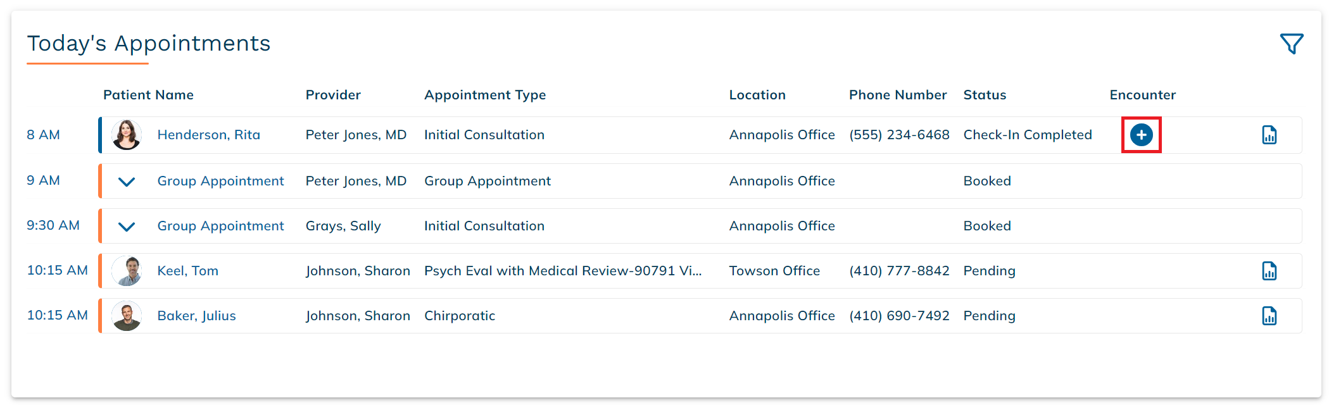Click Rita Henderson's profile photo
This screenshot has height=405, width=1329.
[x=127, y=135]
